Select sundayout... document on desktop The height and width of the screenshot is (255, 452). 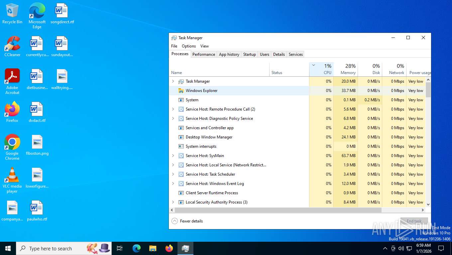(62, 46)
